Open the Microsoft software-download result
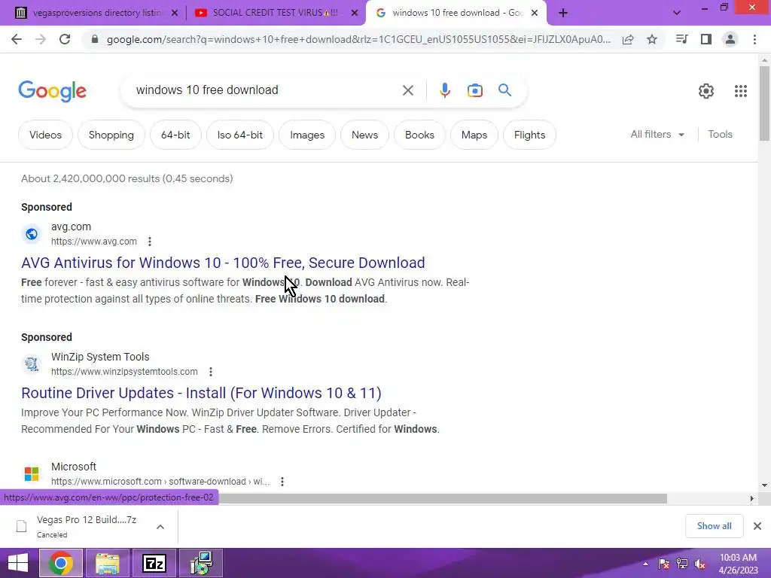The height and width of the screenshot is (578, 771). (160, 482)
